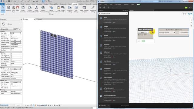The width and height of the screenshot is (194, 109).
Task: Click Dynamo New file icon
Action: click(x=100, y=8)
